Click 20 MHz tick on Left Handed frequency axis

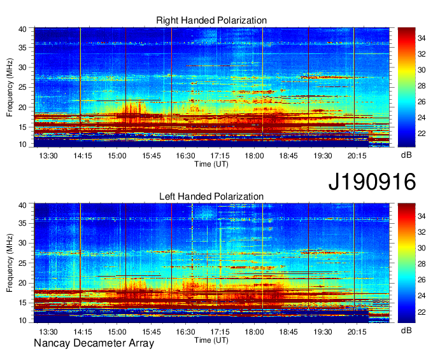coord(22,283)
